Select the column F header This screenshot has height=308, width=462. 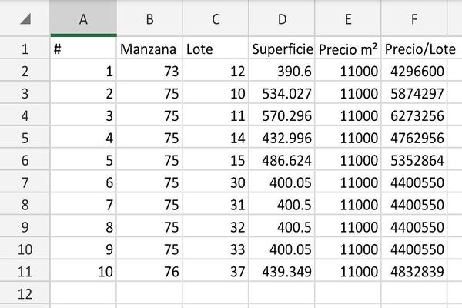421,18
